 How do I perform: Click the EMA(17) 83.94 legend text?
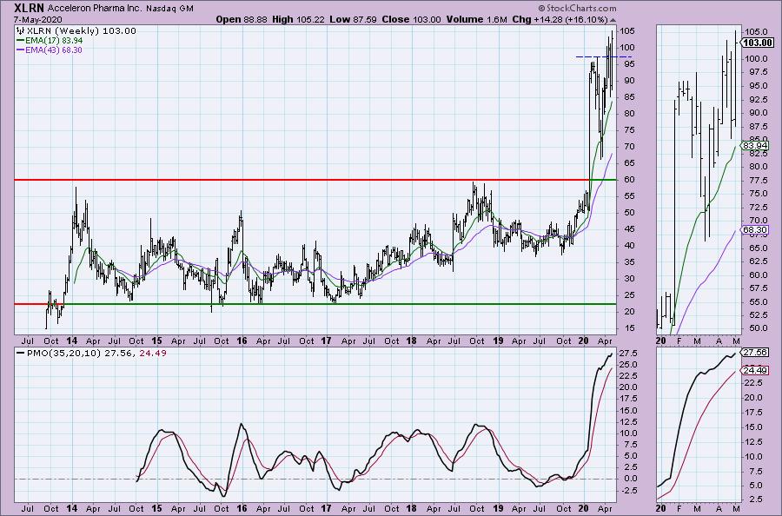coord(54,40)
